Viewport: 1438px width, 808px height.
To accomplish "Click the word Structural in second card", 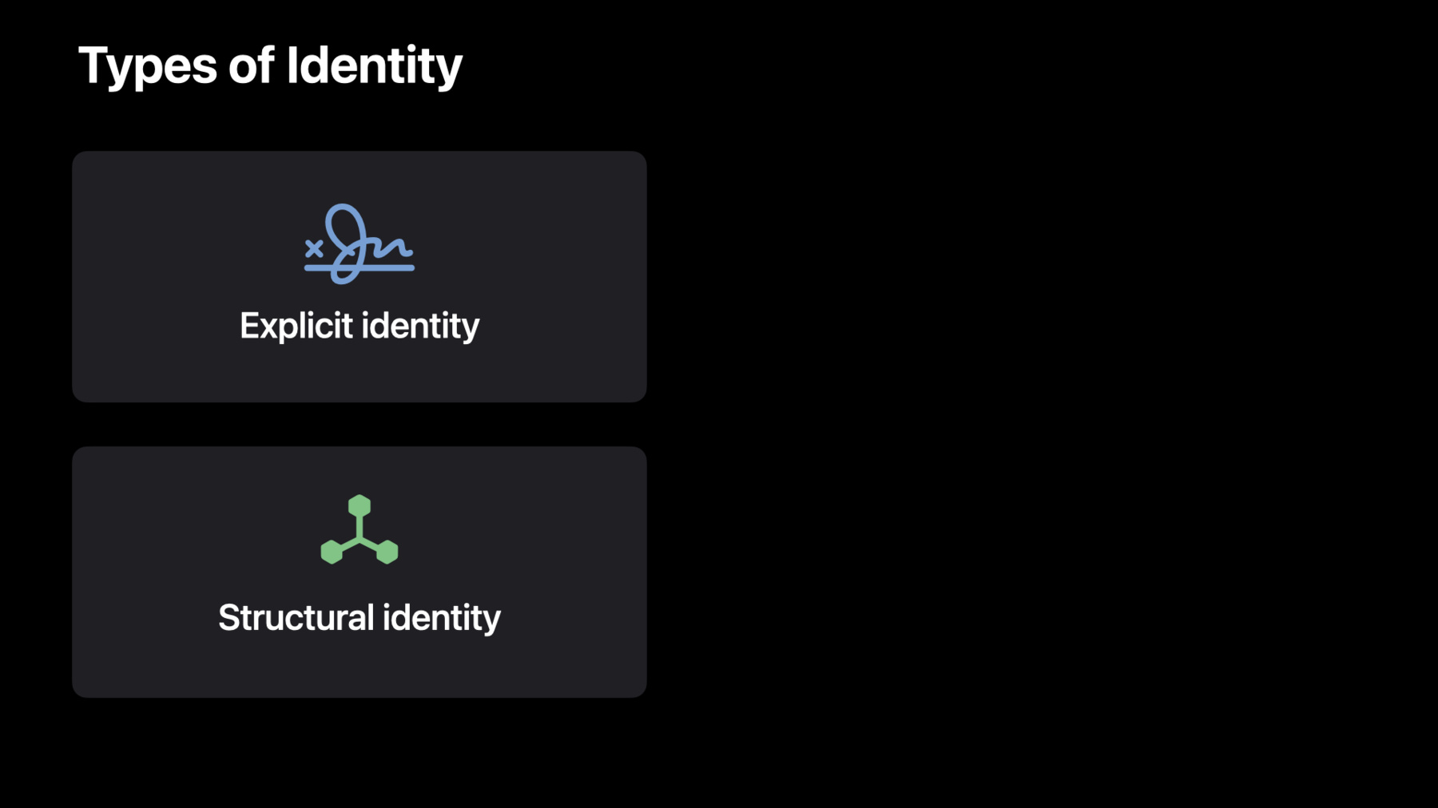I will (x=296, y=618).
